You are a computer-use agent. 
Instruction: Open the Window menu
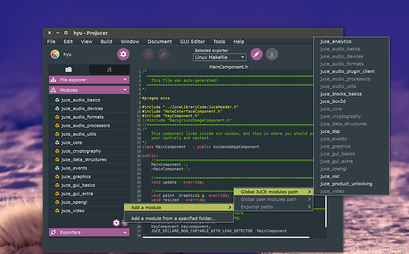130,41
